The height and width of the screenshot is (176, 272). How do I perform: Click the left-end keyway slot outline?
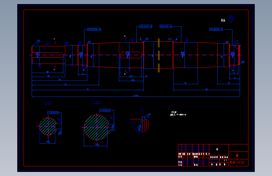point(47,55)
